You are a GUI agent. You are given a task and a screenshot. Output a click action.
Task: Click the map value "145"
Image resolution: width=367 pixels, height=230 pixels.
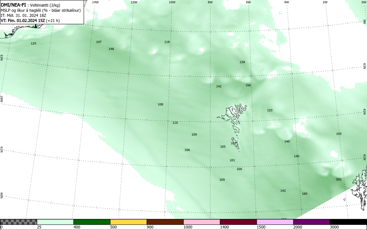[287, 141]
